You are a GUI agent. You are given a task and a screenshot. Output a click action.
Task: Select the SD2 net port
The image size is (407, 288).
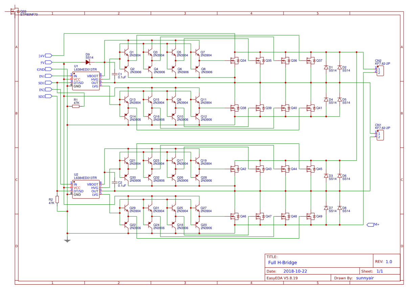point(48,96)
